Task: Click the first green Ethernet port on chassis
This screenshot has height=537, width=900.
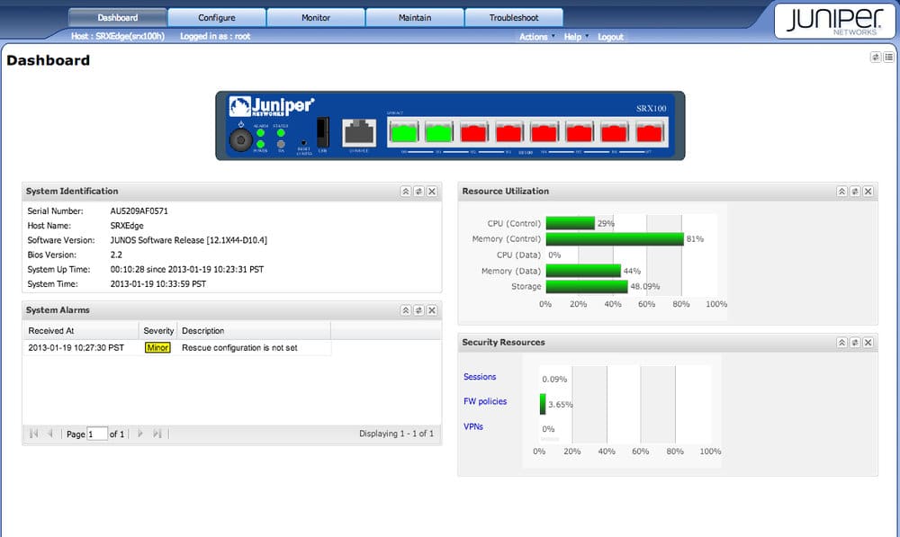Action: [403, 132]
